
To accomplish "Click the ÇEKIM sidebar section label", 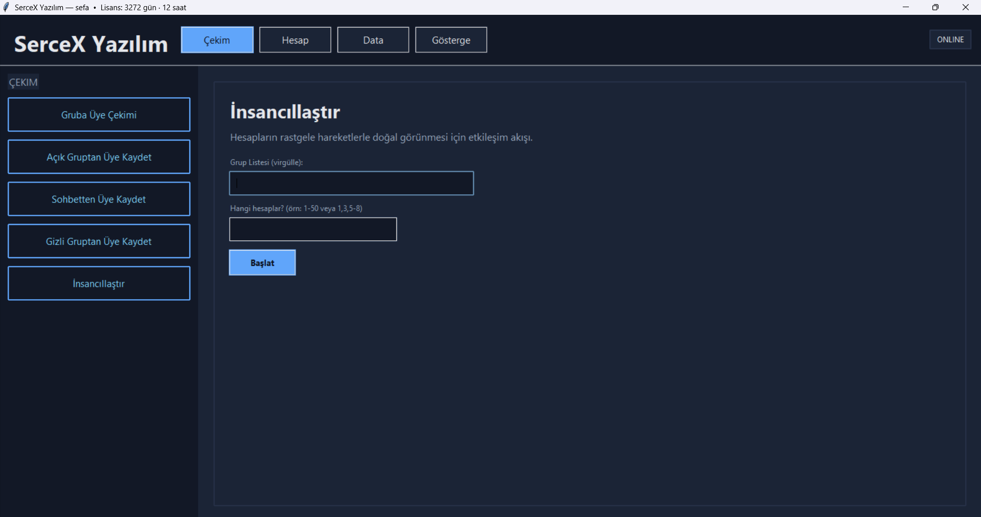I will pyautogui.click(x=23, y=82).
